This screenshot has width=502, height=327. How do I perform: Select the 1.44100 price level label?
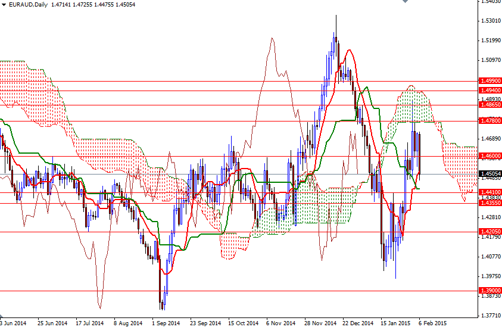click(490, 192)
